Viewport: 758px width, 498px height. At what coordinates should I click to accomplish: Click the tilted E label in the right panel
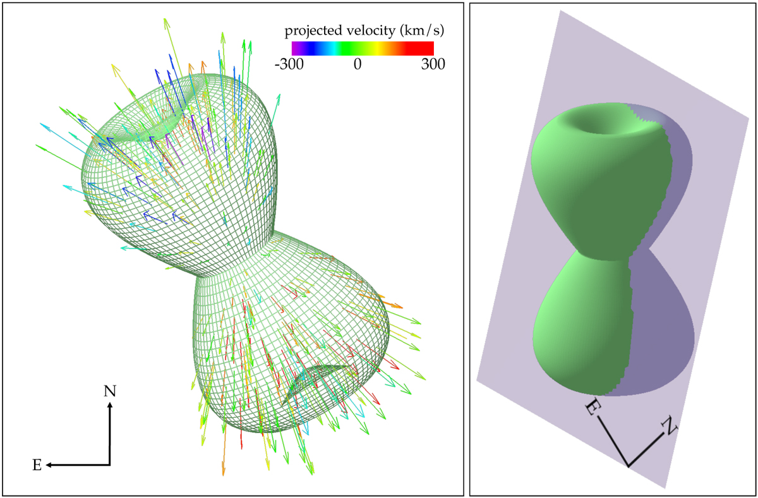(592, 406)
